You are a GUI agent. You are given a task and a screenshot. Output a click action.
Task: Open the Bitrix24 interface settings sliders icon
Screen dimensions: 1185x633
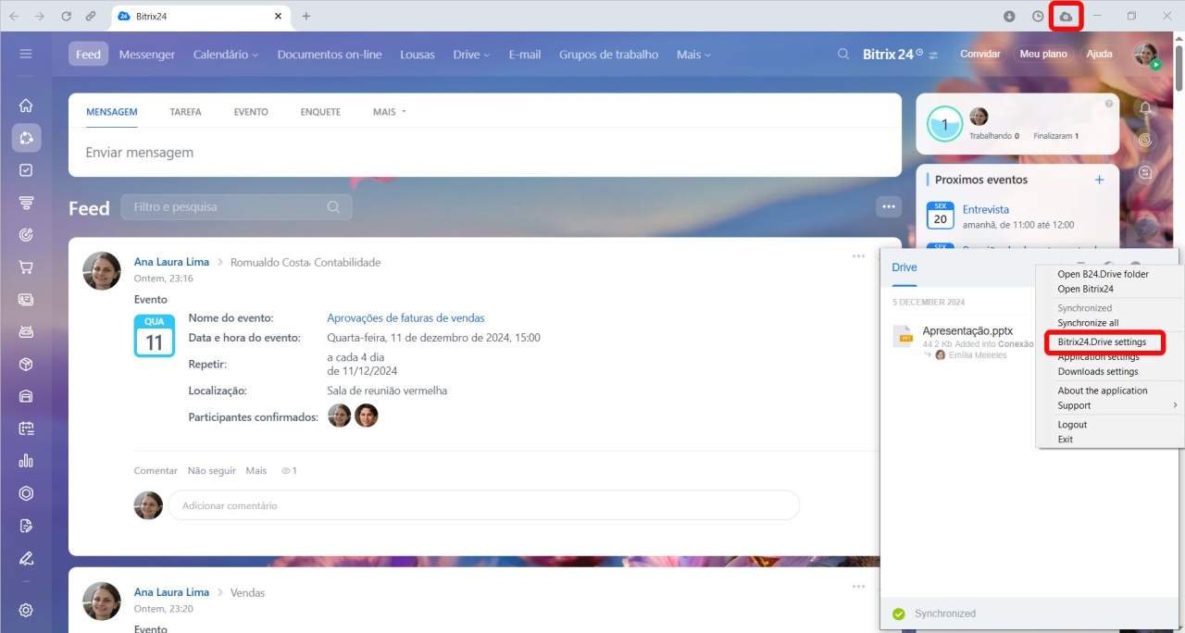coord(933,55)
